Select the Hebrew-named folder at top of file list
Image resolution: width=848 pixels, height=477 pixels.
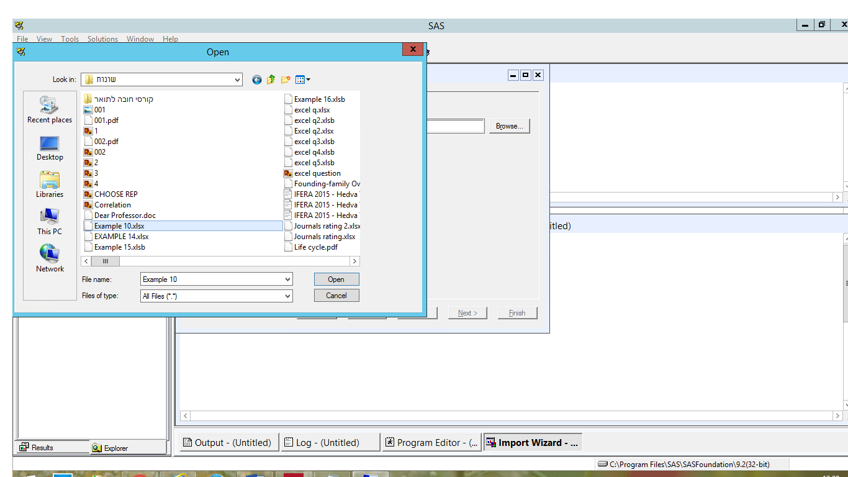pyautogui.click(x=119, y=99)
